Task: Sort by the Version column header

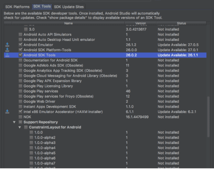Action: tap(140, 23)
